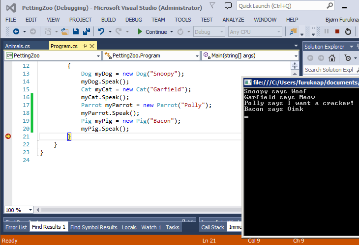
Task: Open the navigate backward history dropdown
Action: [x=25, y=32]
